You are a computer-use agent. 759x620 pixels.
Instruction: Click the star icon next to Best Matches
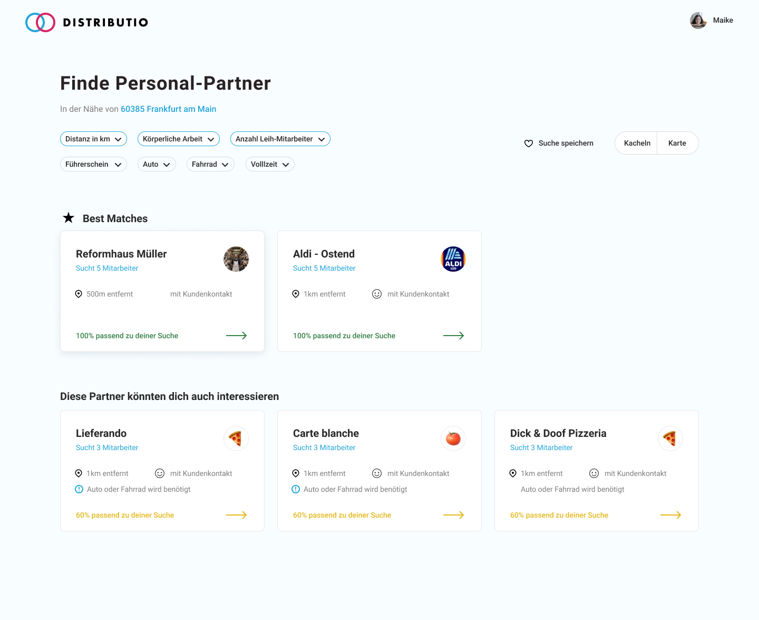tap(69, 217)
